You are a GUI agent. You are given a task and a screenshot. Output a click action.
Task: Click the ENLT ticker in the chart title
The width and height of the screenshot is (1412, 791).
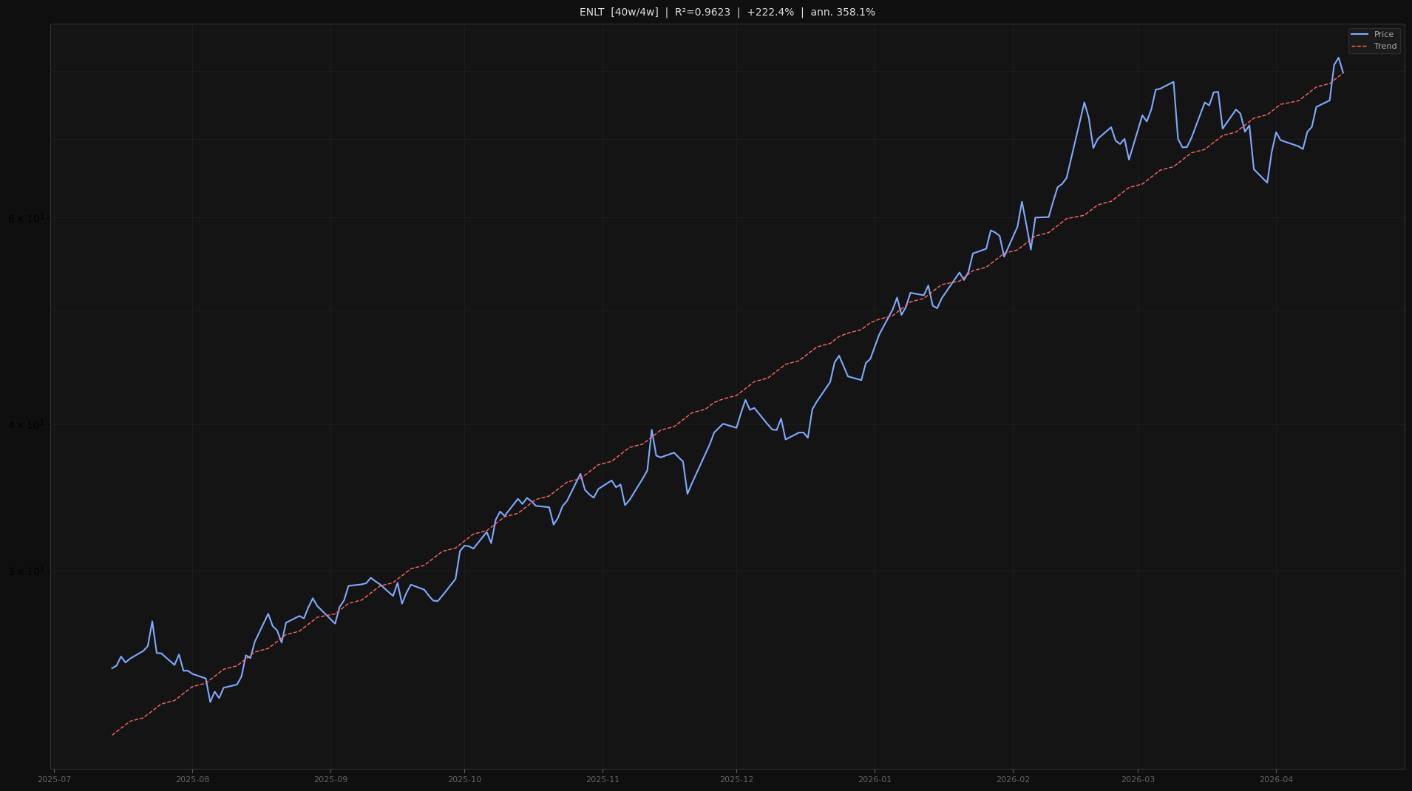point(591,13)
